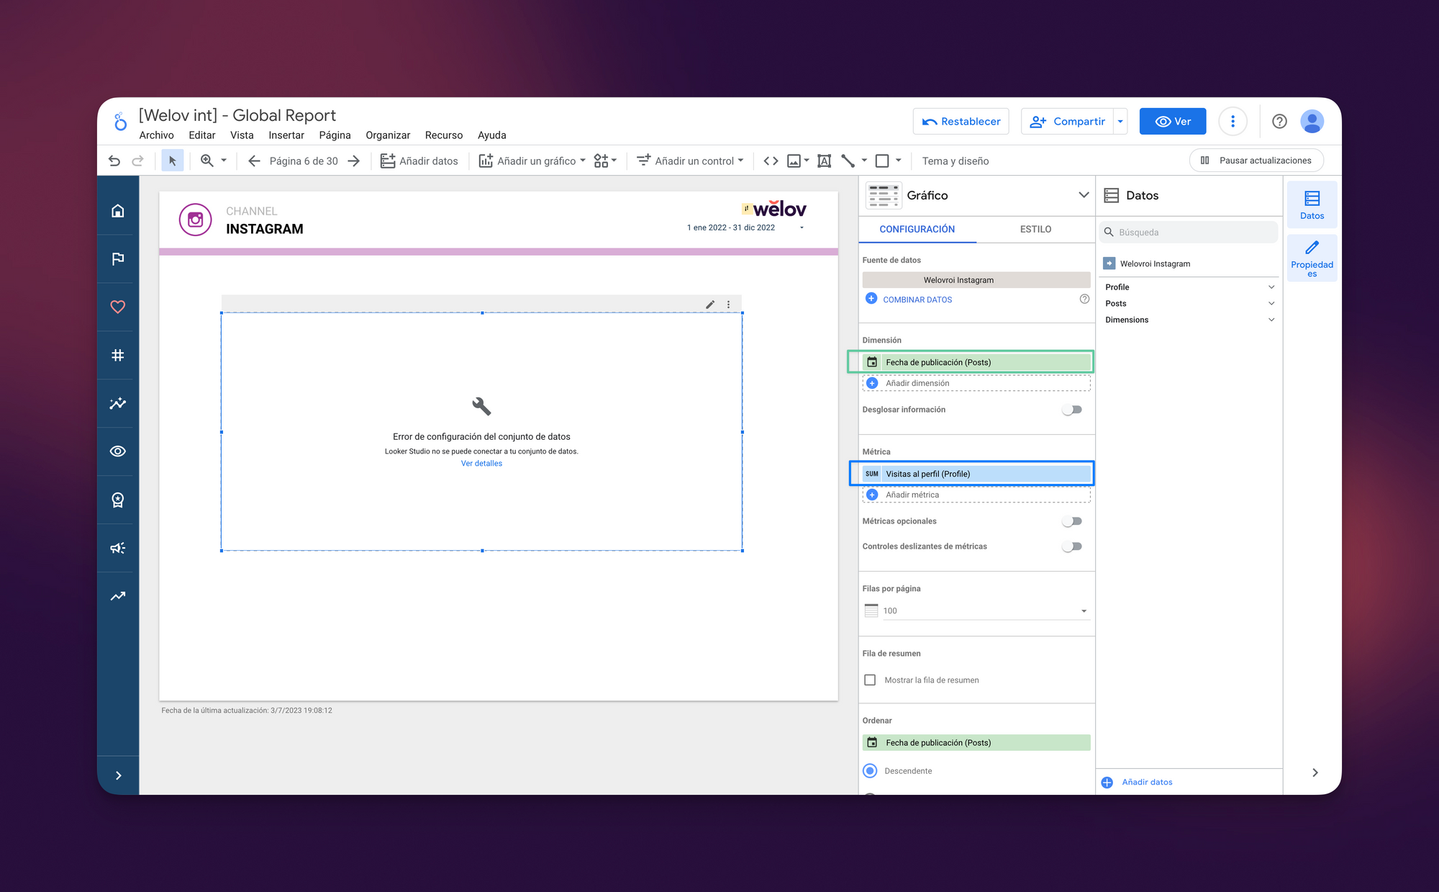Open the user account avatar
This screenshot has width=1439, height=892.
point(1312,121)
